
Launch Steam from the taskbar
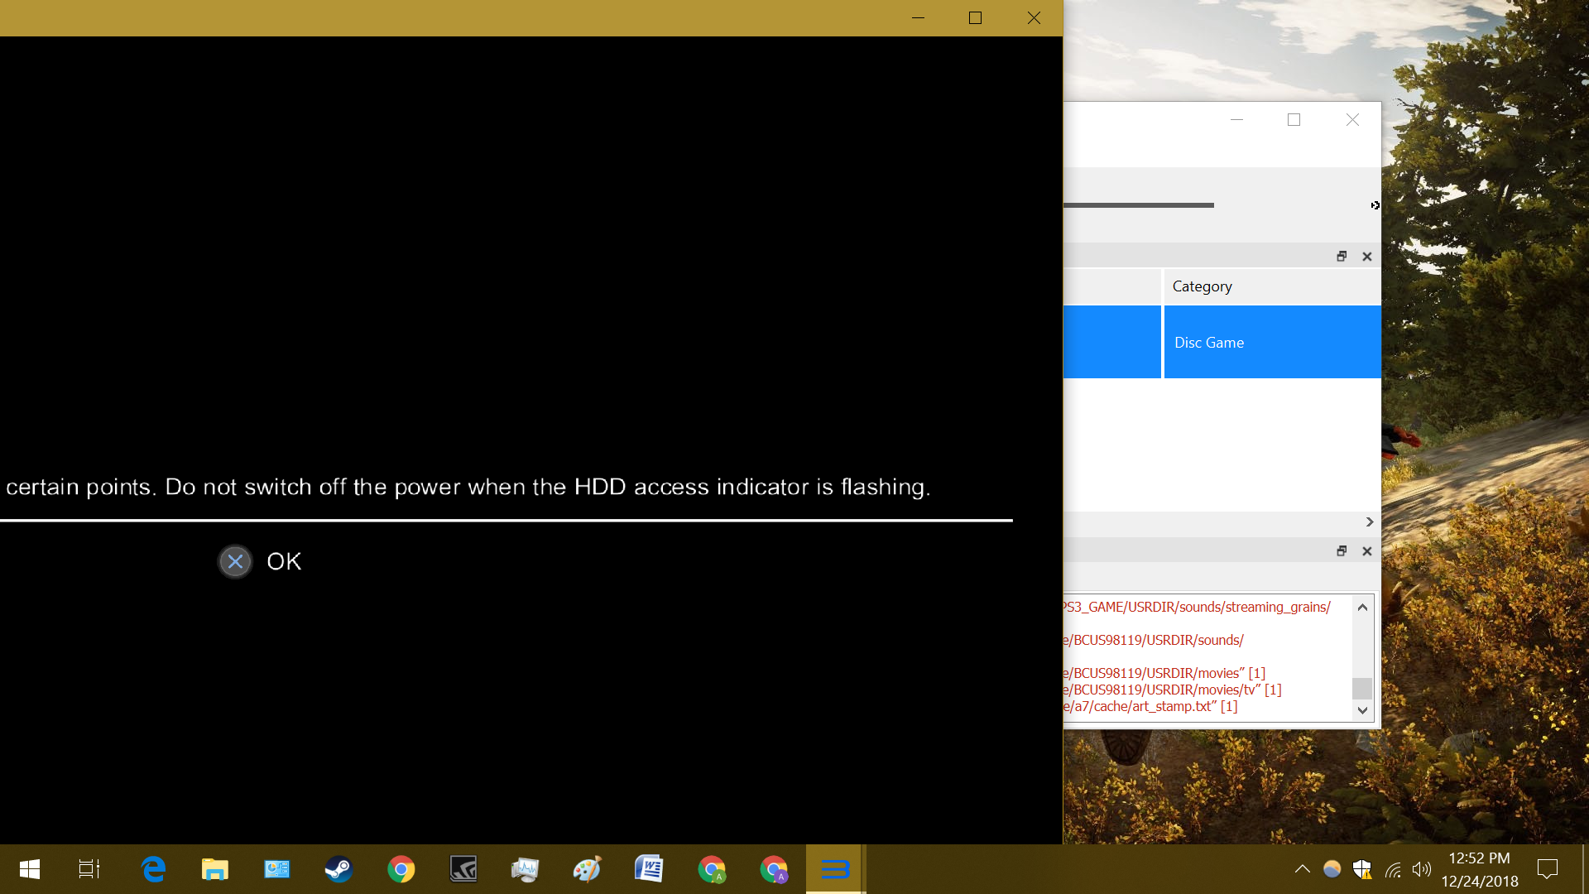(339, 869)
